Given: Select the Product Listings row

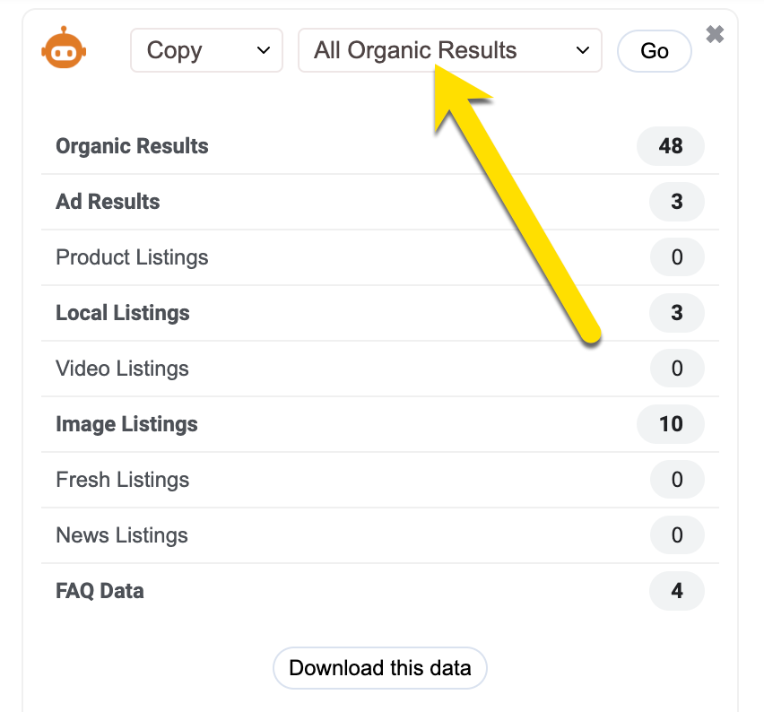Looking at the screenshot, I should (x=132, y=257).
